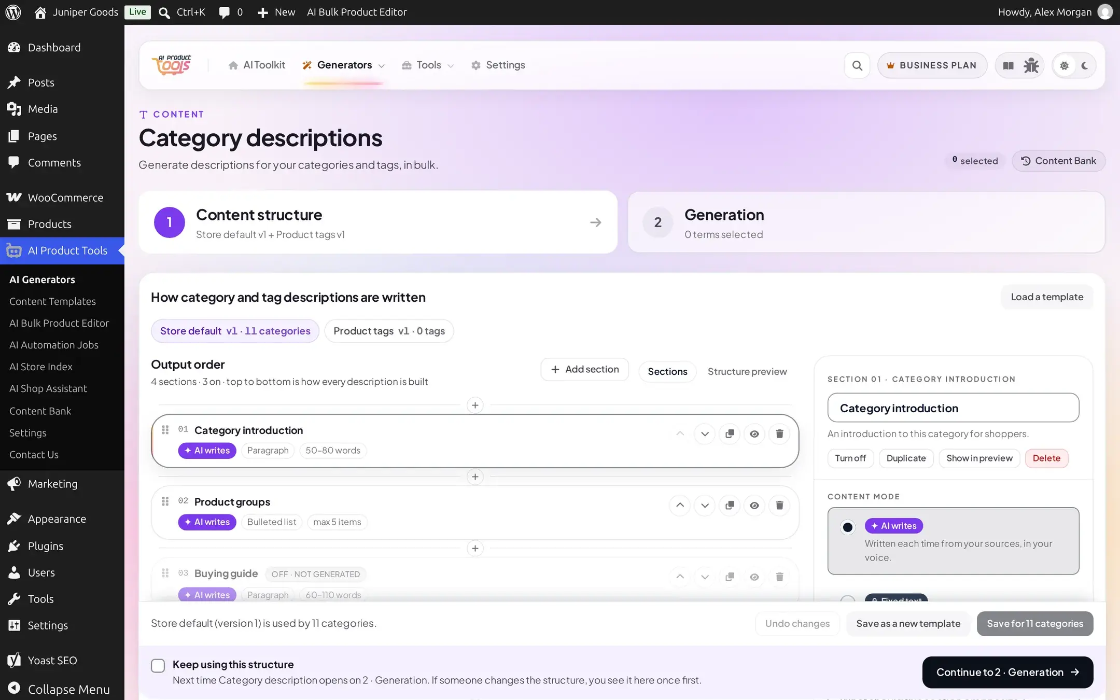
Task: Expand the Generators dropdown menu
Action: [343, 65]
